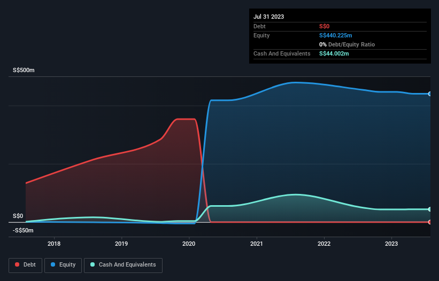
Task: Click the S$500m y-axis label
Action: (x=24, y=70)
